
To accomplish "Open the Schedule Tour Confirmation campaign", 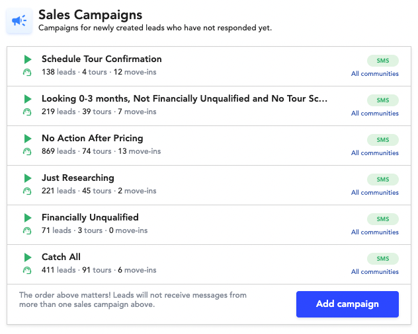I will click(102, 59).
